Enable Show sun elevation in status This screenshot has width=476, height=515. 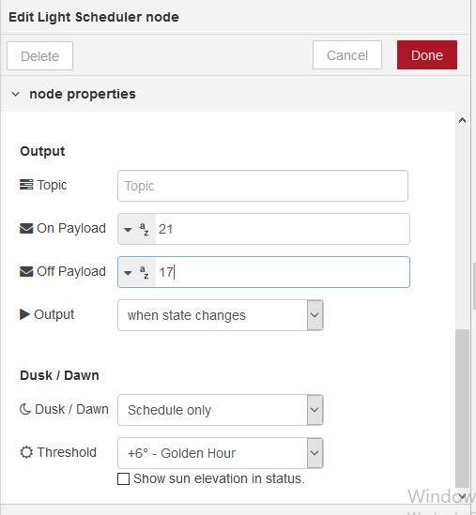pyautogui.click(x=123, y=478)
